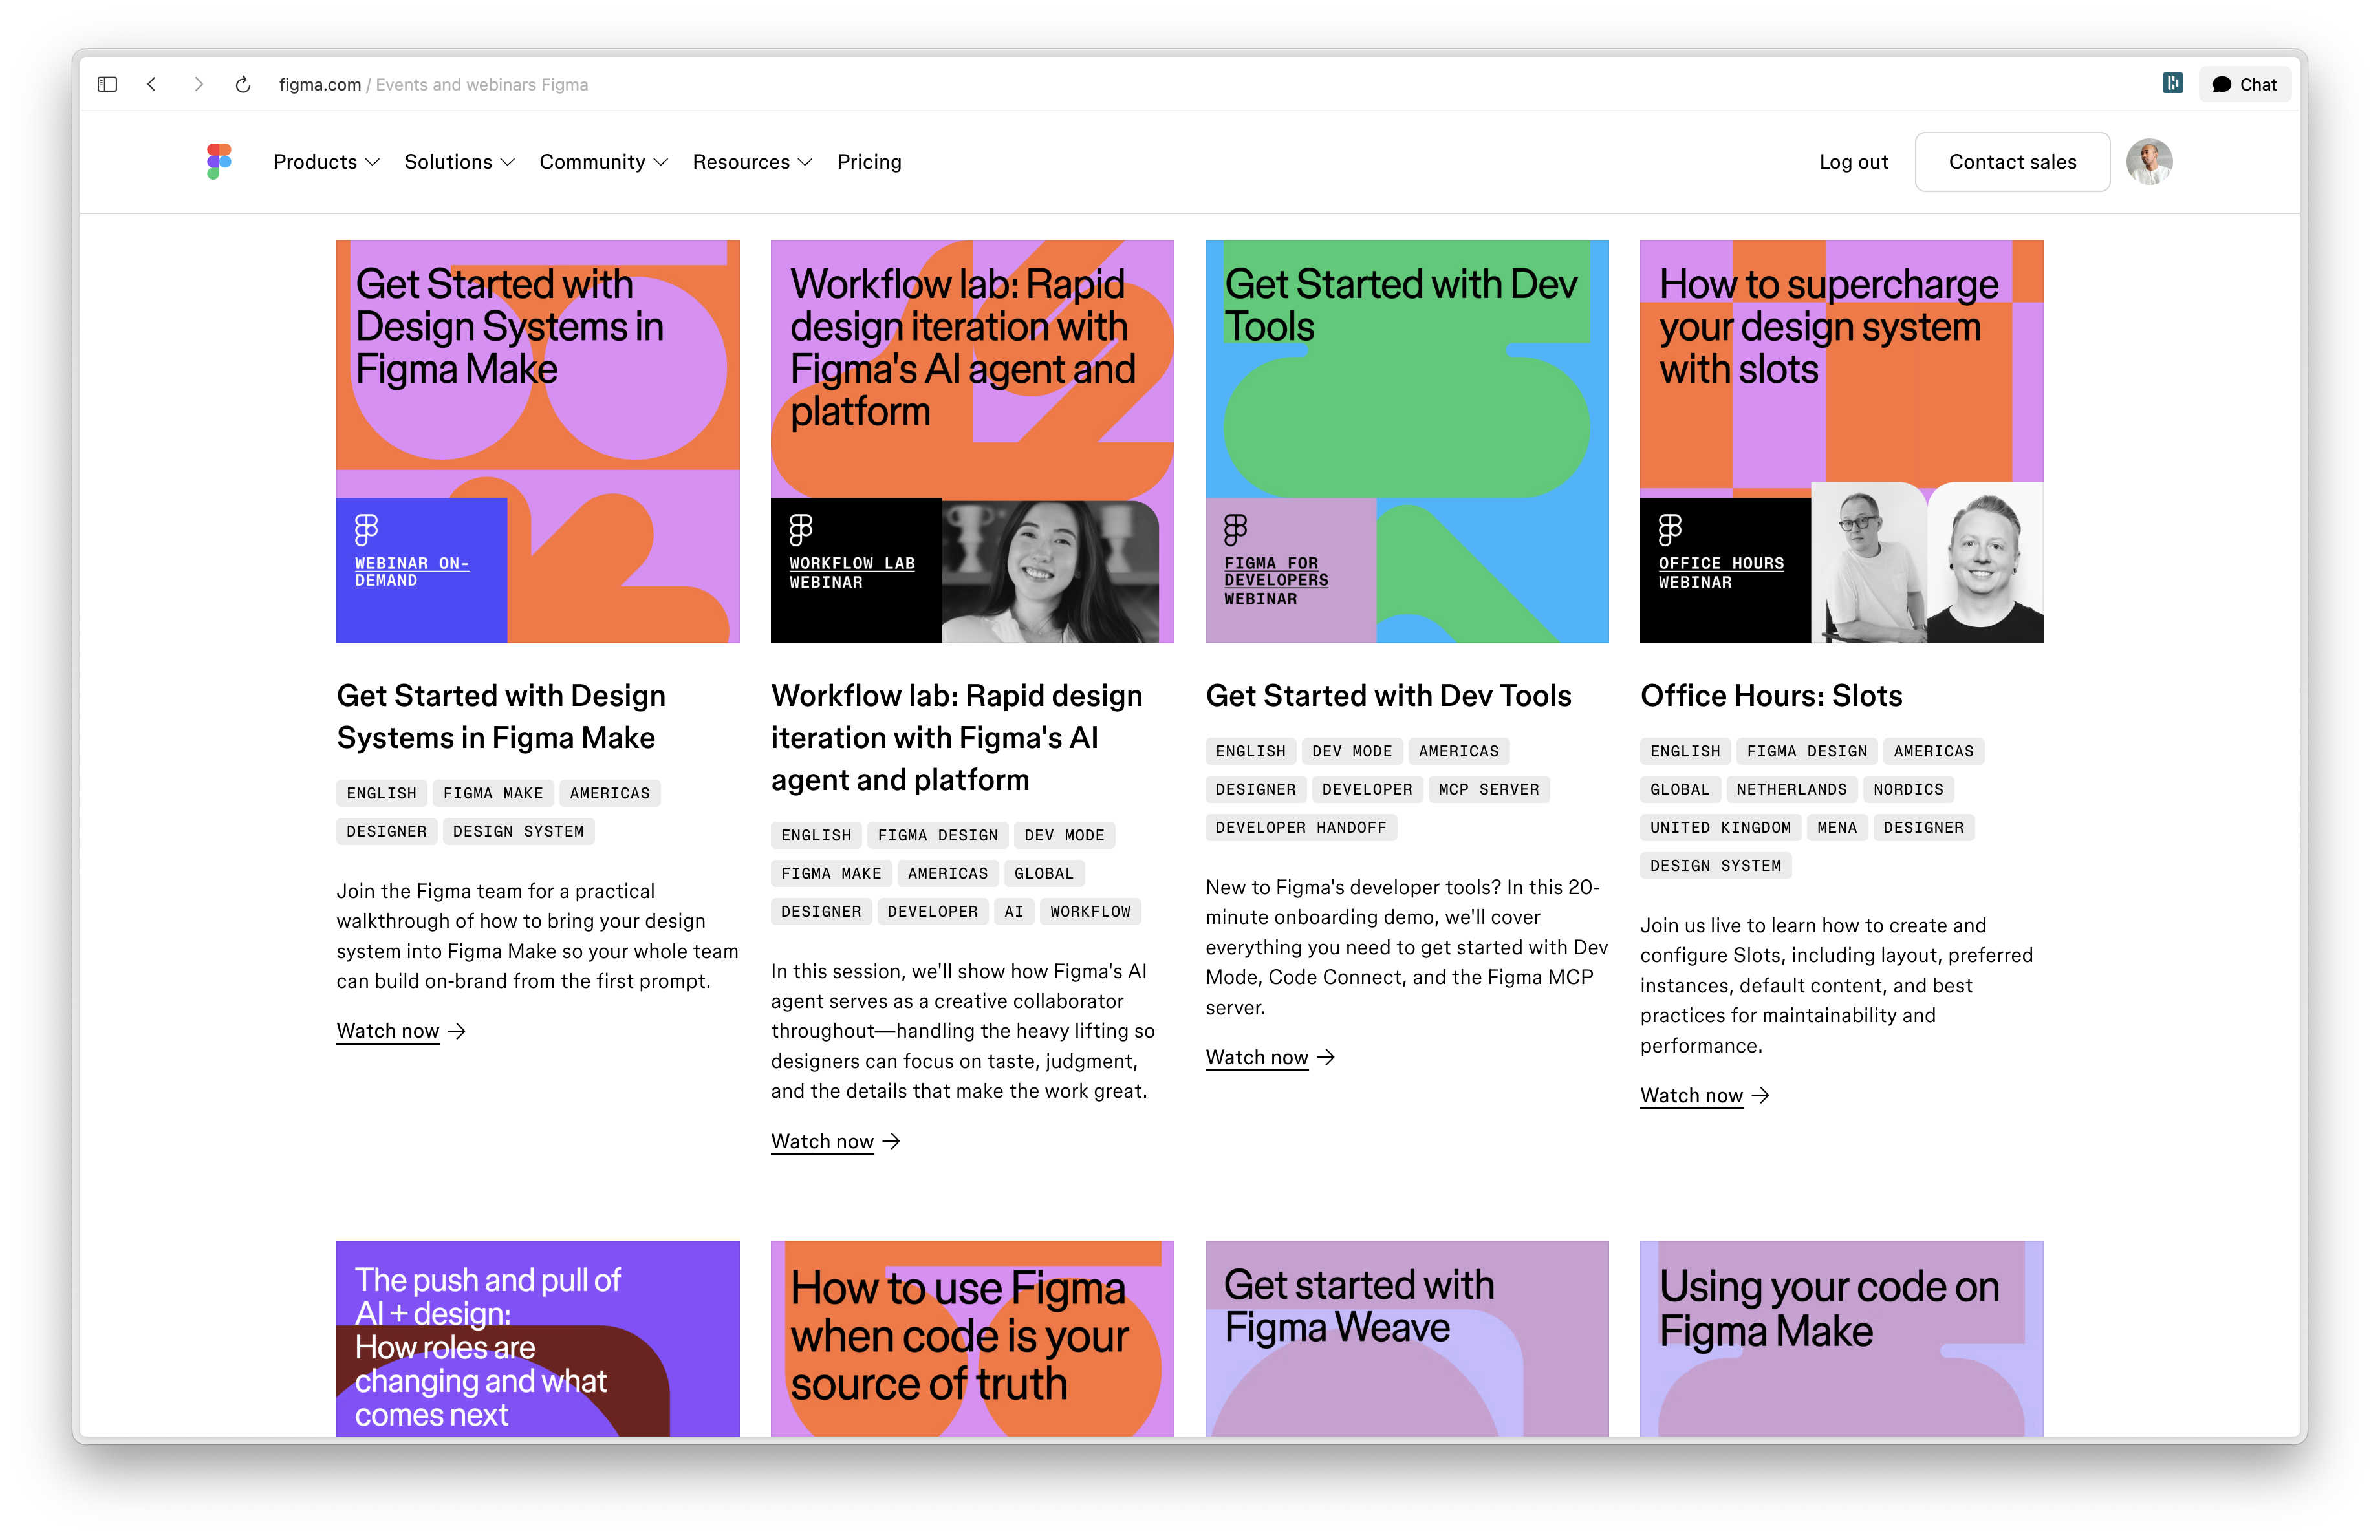Open the push and pull of AI thumbnail

tap(538, 1338)
